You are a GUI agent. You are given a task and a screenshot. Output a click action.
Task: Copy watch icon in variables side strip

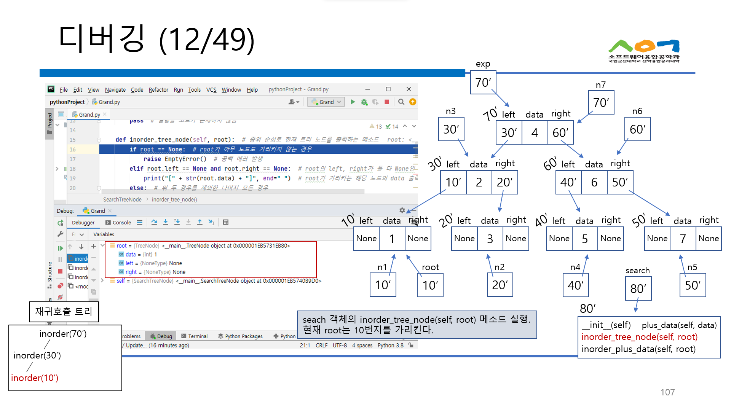pos(94,292)
